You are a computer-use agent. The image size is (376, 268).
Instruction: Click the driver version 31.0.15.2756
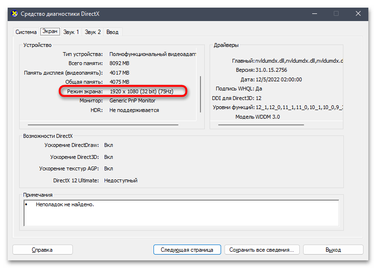point(271,70)
